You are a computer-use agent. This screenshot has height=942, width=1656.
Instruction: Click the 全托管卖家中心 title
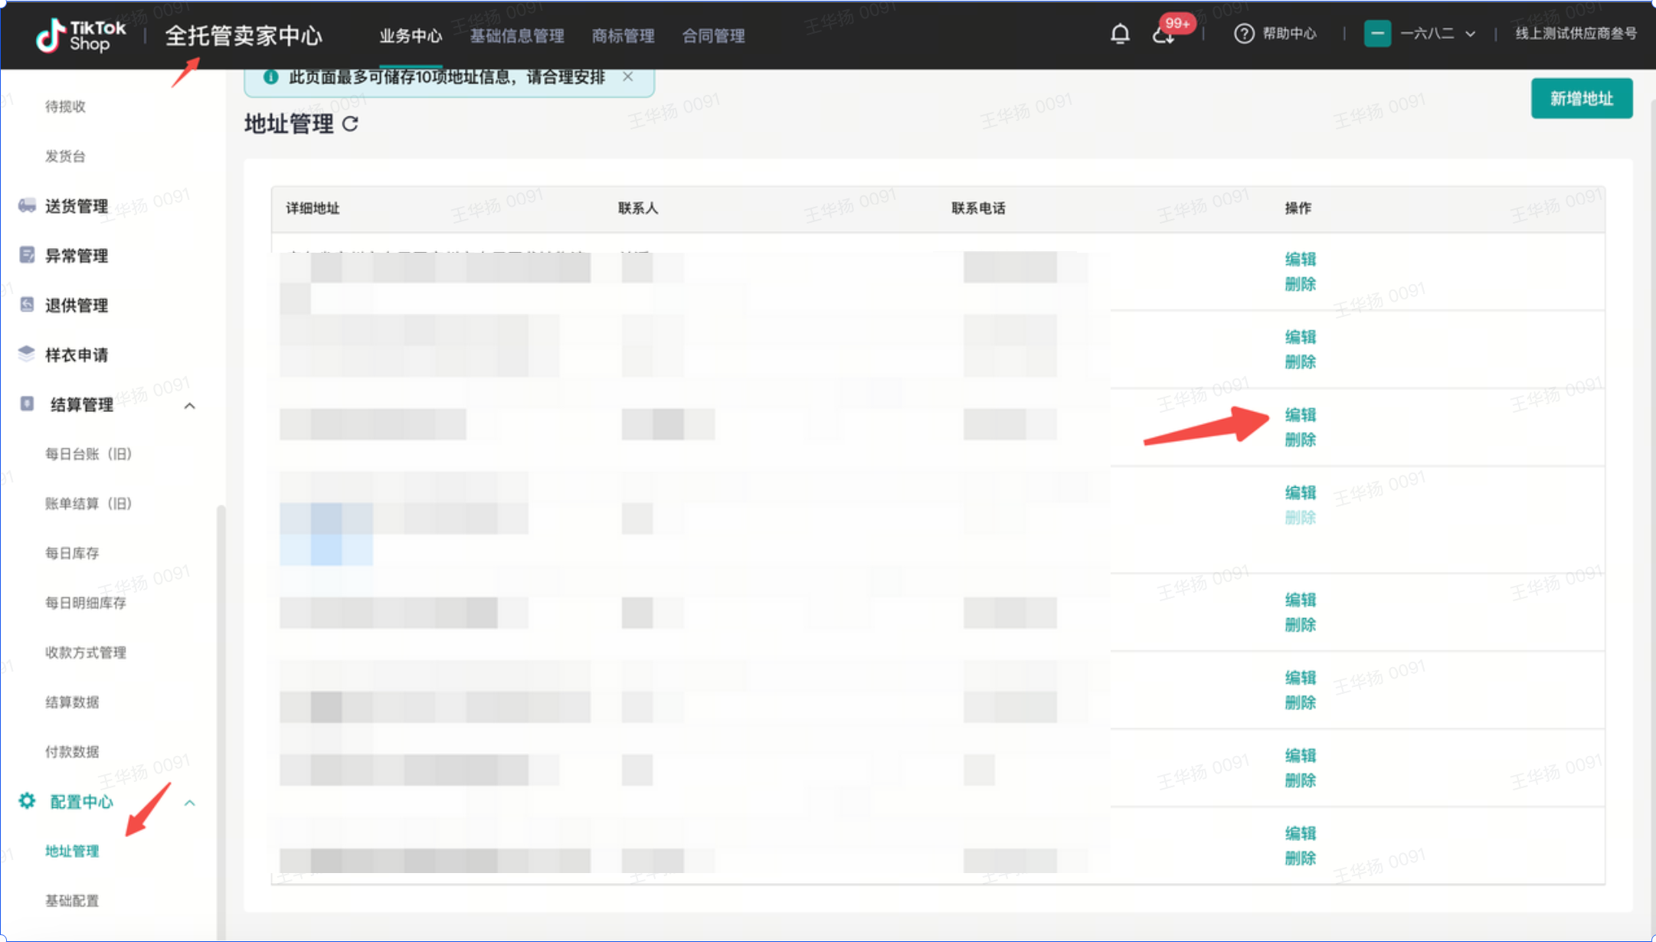(x=244, y=36)
